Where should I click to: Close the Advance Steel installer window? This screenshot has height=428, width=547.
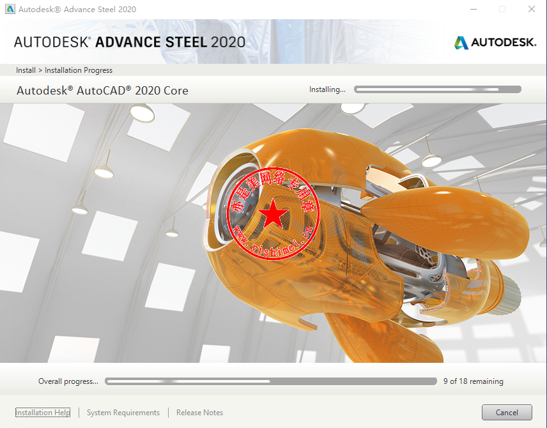(x=531, y=9)
